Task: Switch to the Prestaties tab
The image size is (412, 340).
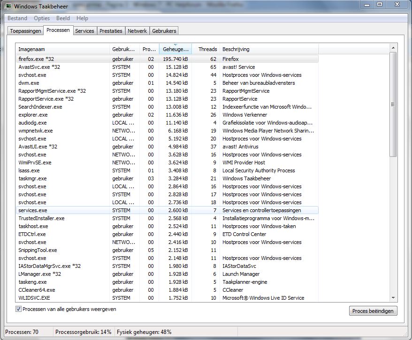Action: (111, 31)
